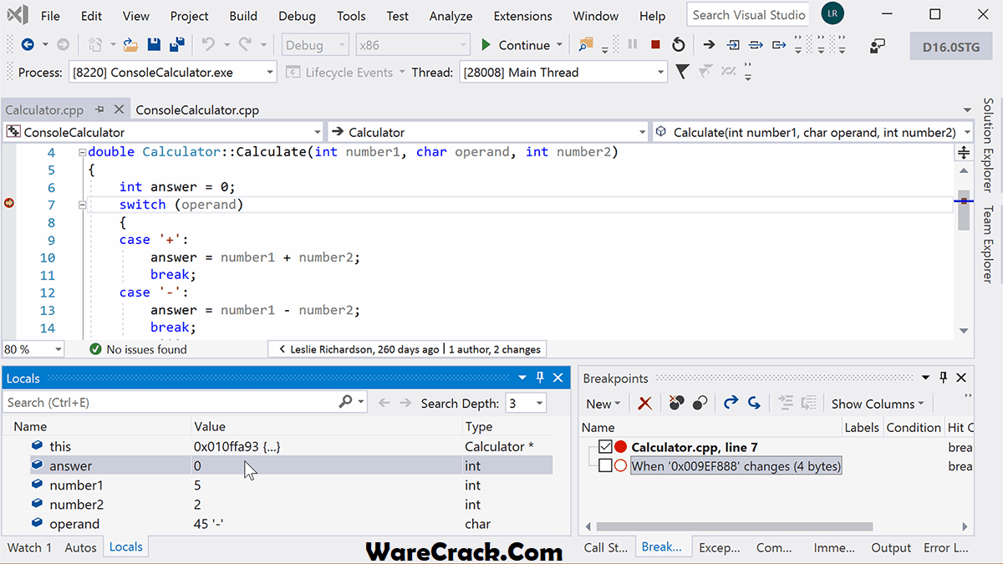The height and width of the screenshot is (564, 1003).
Task: Click the No issues found status
Action: pos(138,349)
